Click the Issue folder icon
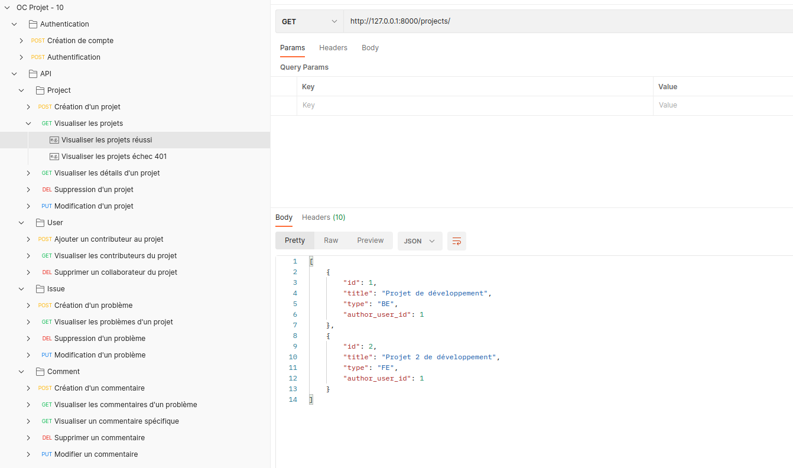Screen dimensions: 793x468 [x=40, y=289]
